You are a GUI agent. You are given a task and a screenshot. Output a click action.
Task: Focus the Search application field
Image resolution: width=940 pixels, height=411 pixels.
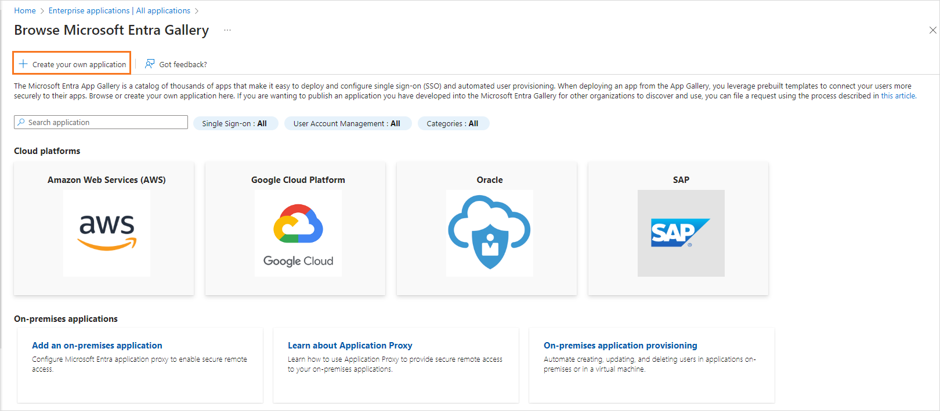click(101, 122)
